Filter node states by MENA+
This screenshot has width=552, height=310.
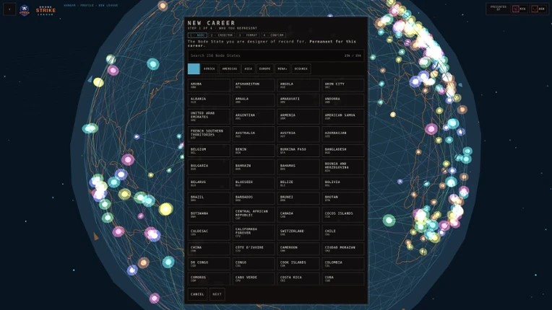(283, 68)
